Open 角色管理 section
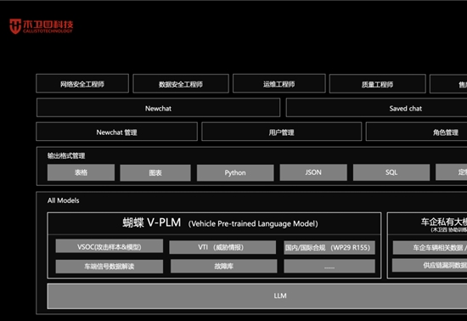Viewport: 467px width, 321px height. pos(416,132)
